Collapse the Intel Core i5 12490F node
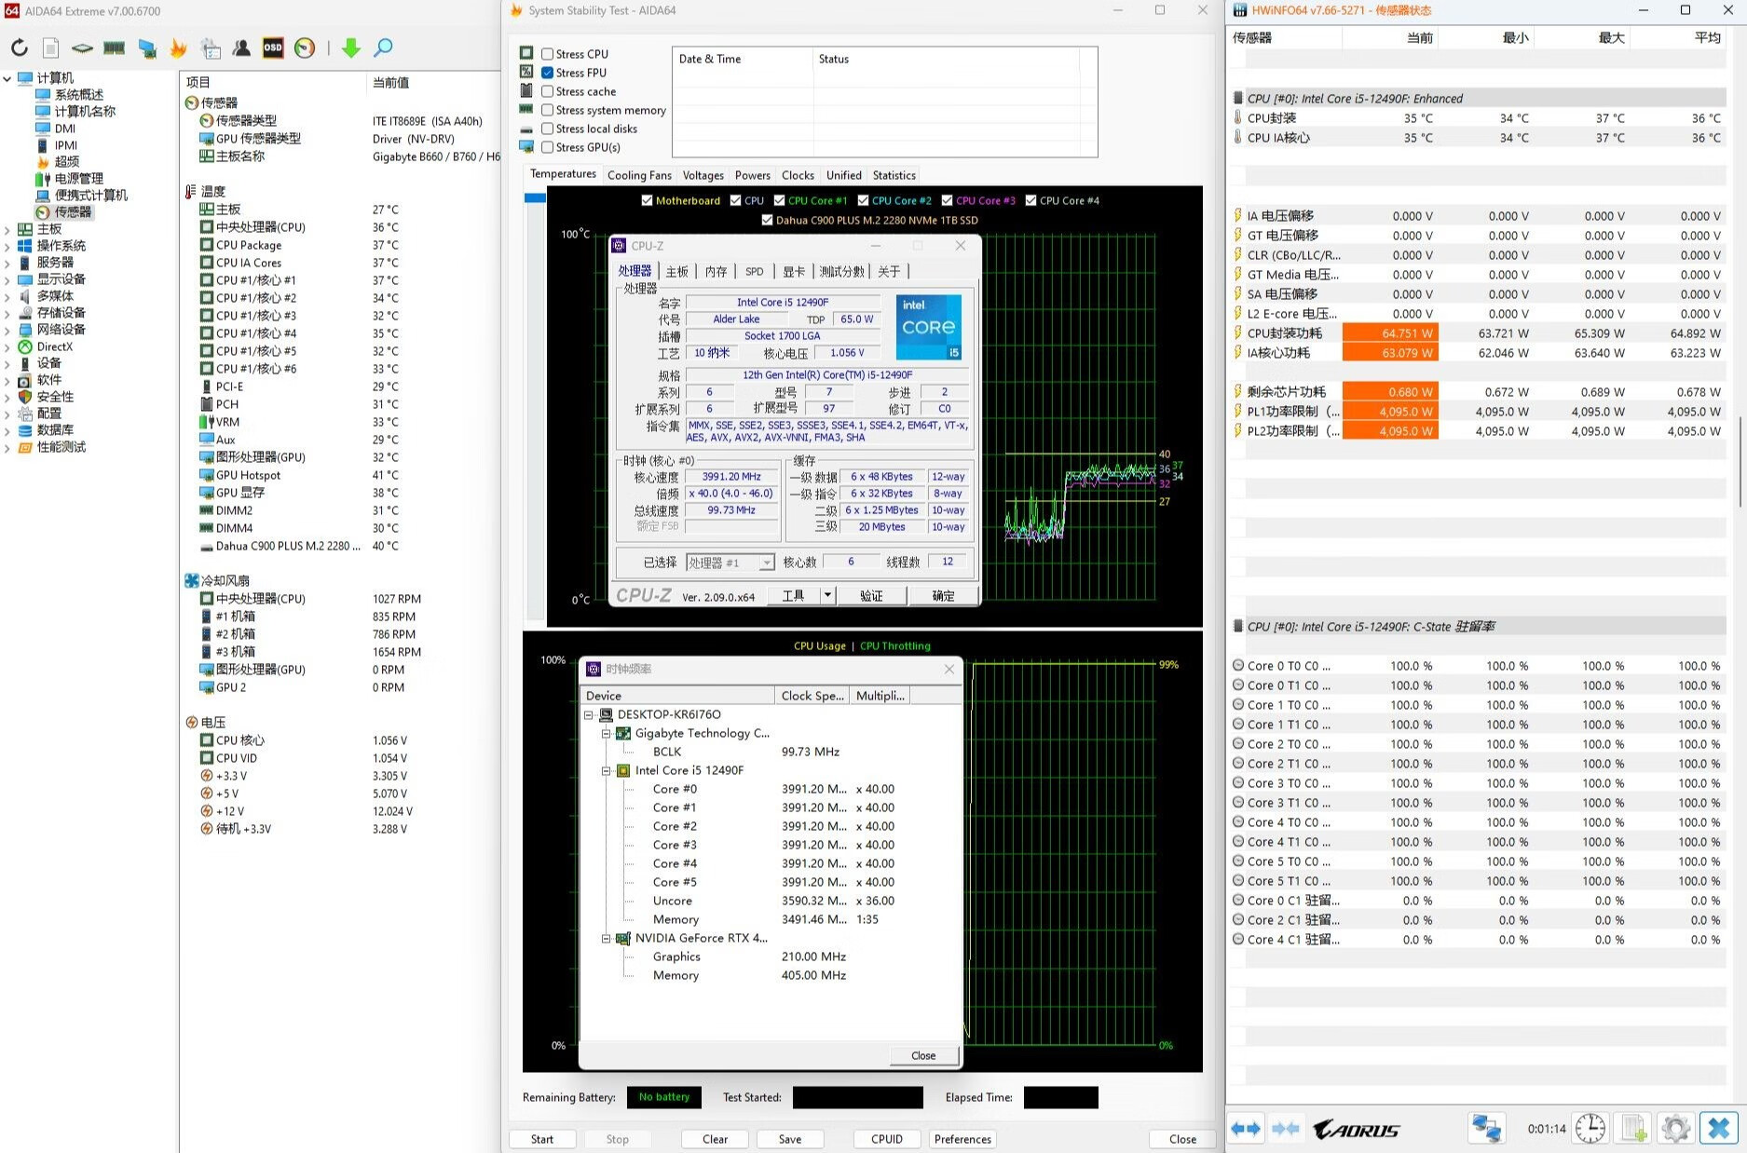This screenshot has height=1153, width=1747. click(x=607, y=770)
